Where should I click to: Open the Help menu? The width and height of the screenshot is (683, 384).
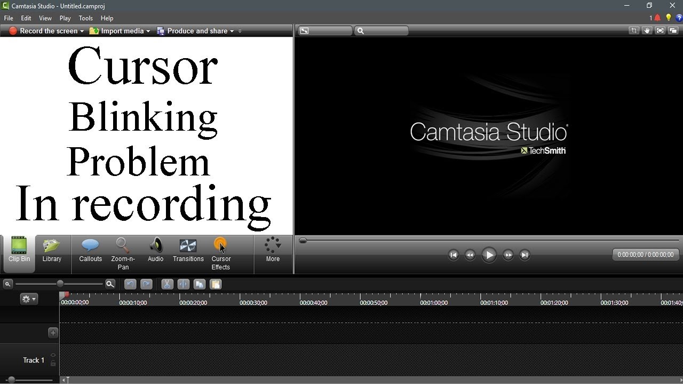point(107,18)
